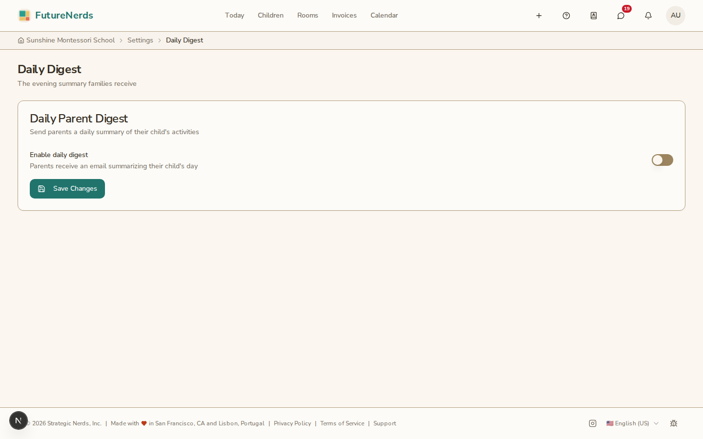Open the Invoices menu item

[344, 16]
